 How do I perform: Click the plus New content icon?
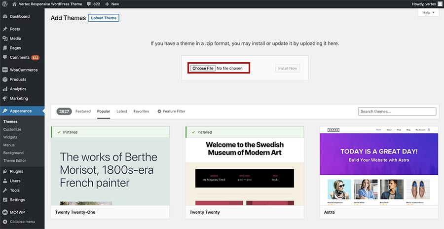click(x=107, y=4)
